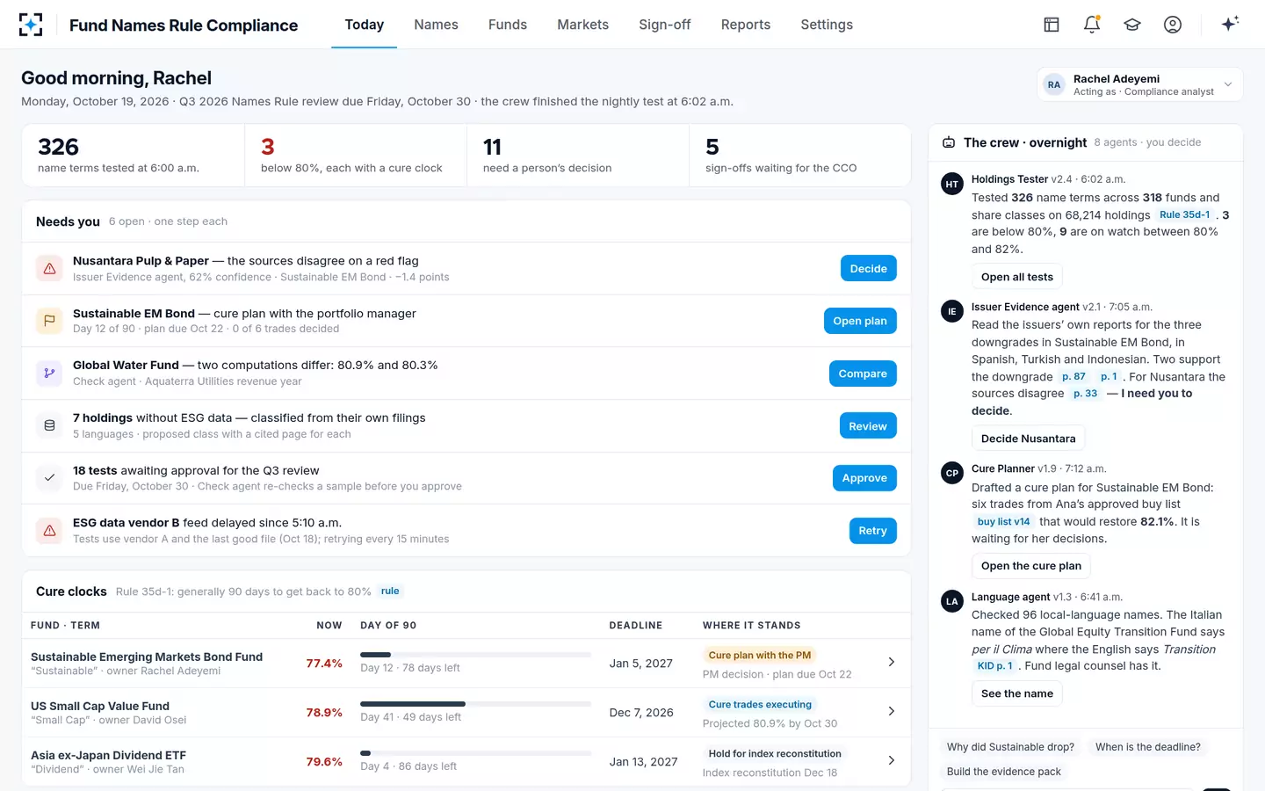
Task: Click the LA Language agent avatar
Action: click(x=952, y=601)
